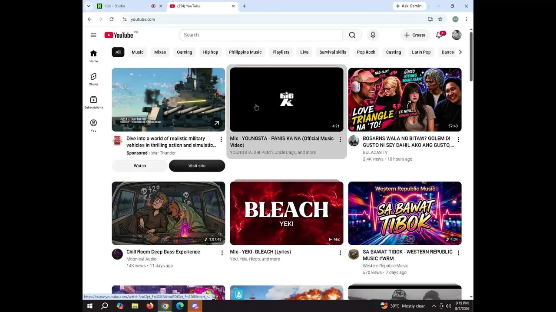The width and height of the screenshot is (556, 312).
Task: Select the Hip hop filter chip
Action: click(x=210, y=52)
